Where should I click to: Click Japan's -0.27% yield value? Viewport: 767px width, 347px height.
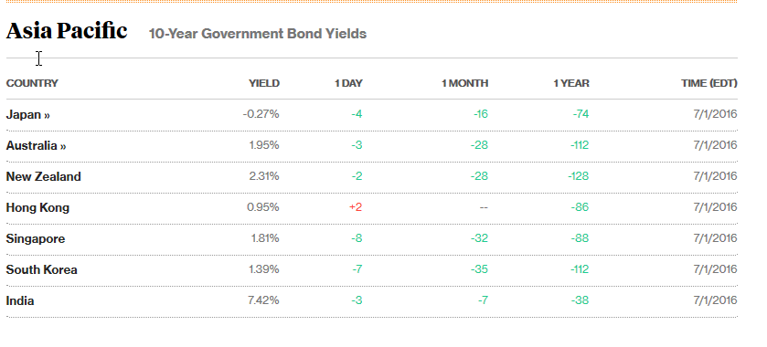(261, 114)
